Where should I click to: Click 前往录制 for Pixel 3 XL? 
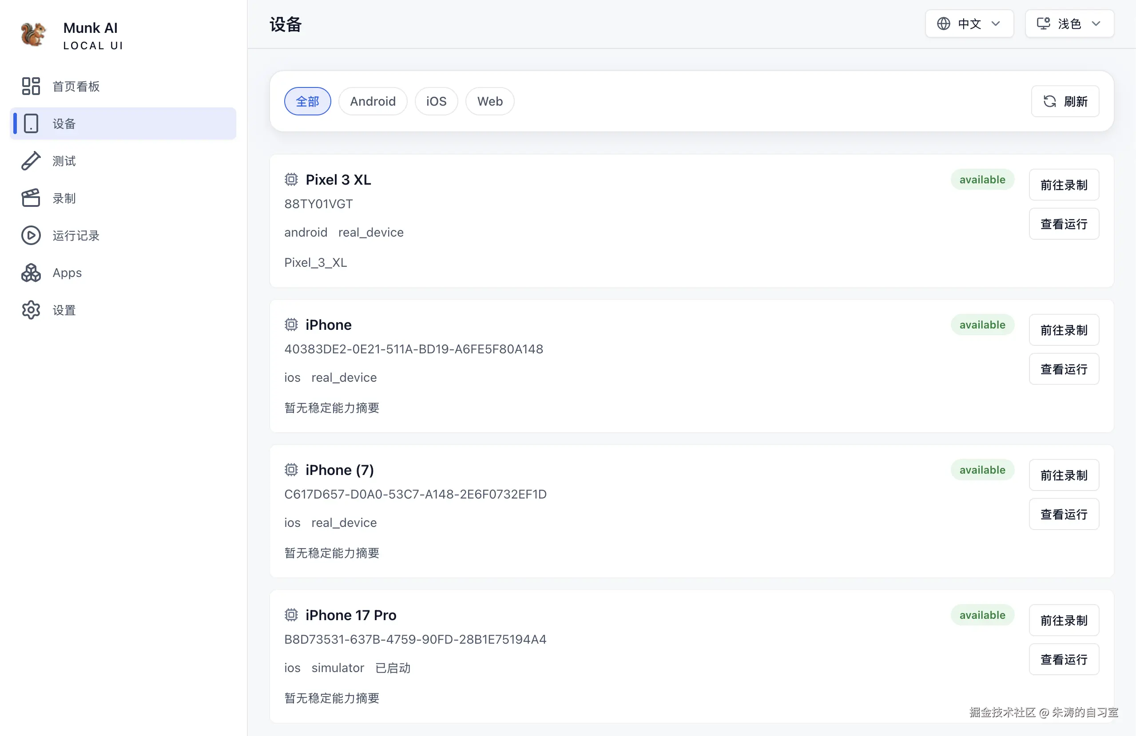pyautogui.click(x=1064, y=185)
